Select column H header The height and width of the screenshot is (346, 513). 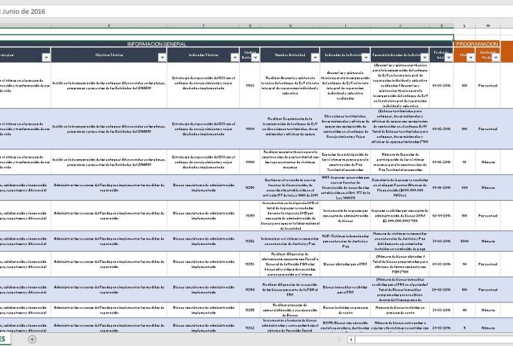point(290,26)
